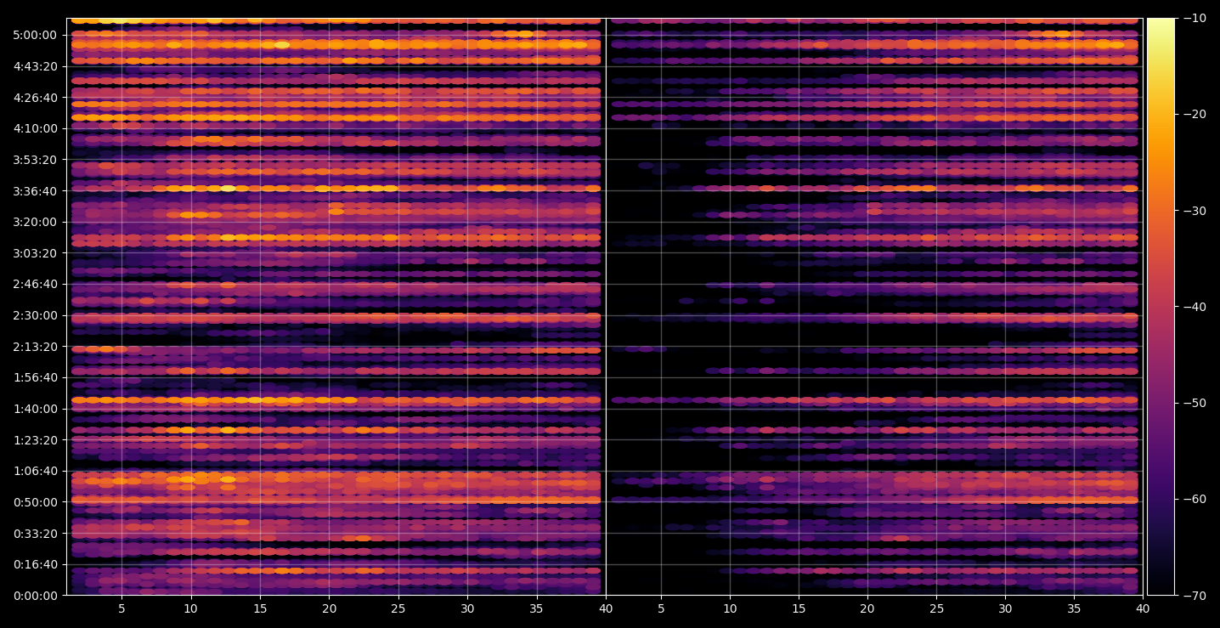Screen dimensions: 1220x628
Task: Select the 2:13:20 y-axis tick label
Action: (x=35, y=346)
